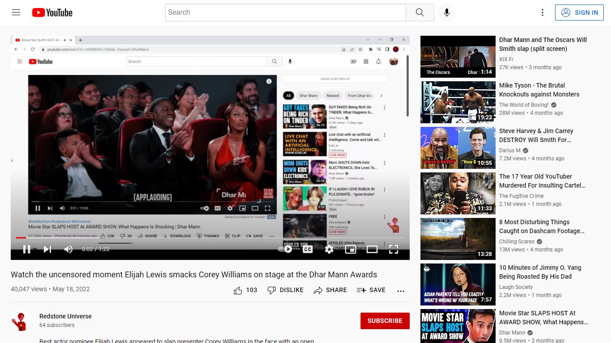Open the Redstone Universe channel avatar
This screenshot has width=611, height=343.
click(21, 321)
